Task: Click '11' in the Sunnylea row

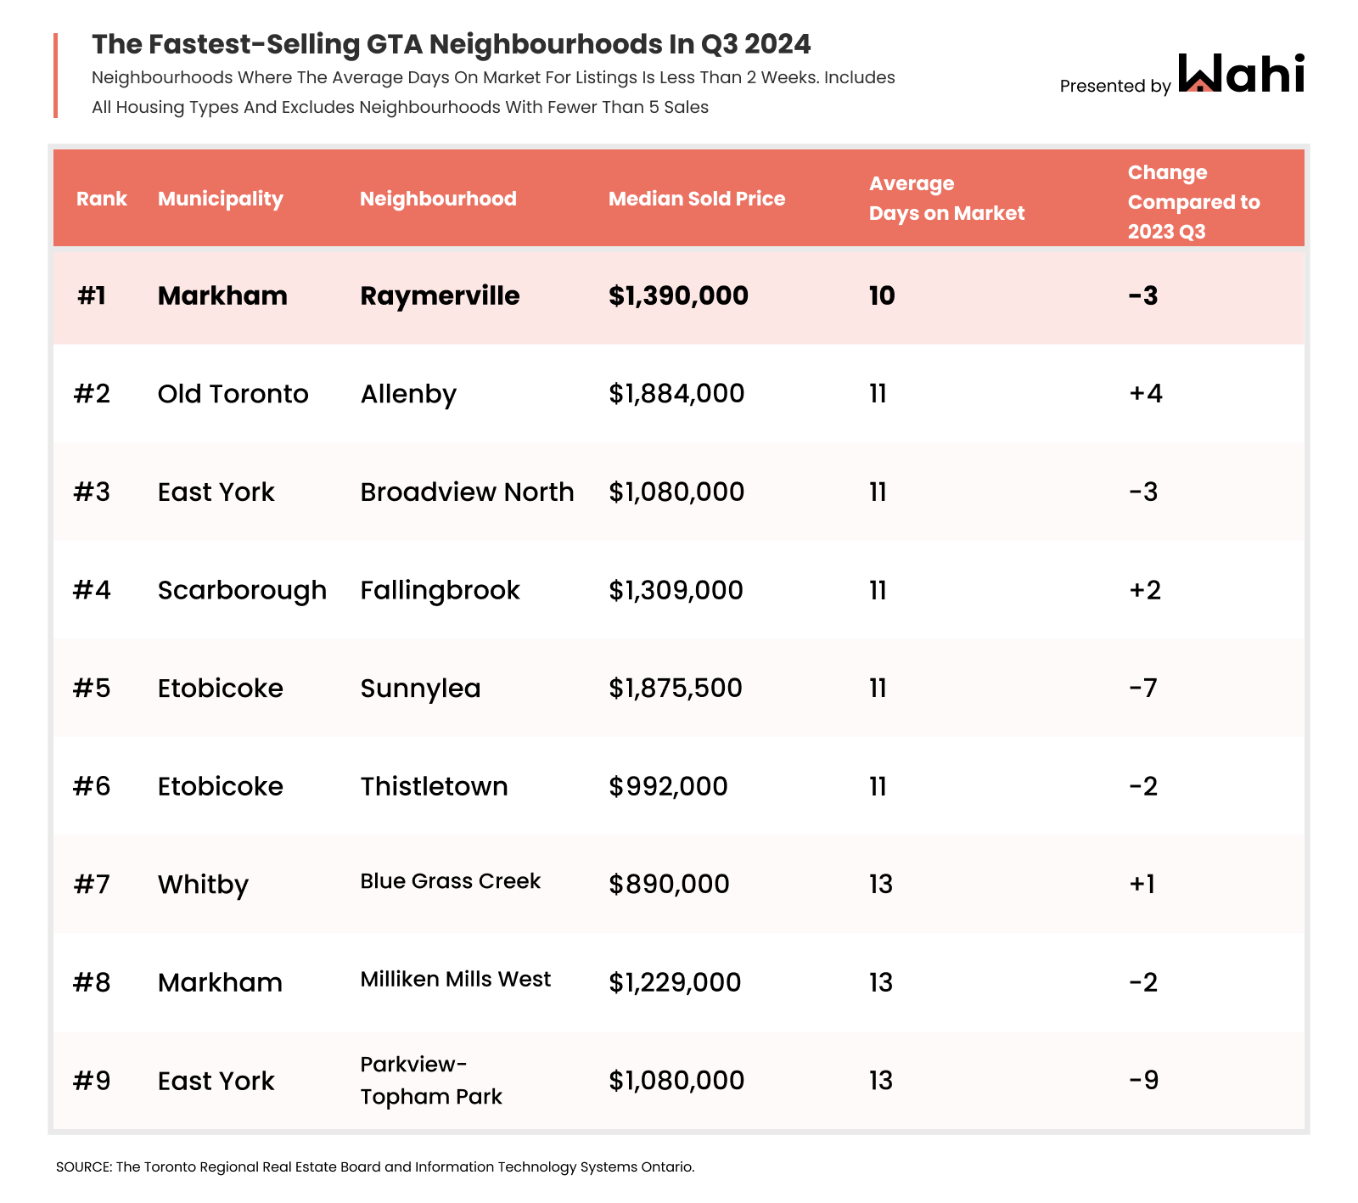Action: (878, 688)
